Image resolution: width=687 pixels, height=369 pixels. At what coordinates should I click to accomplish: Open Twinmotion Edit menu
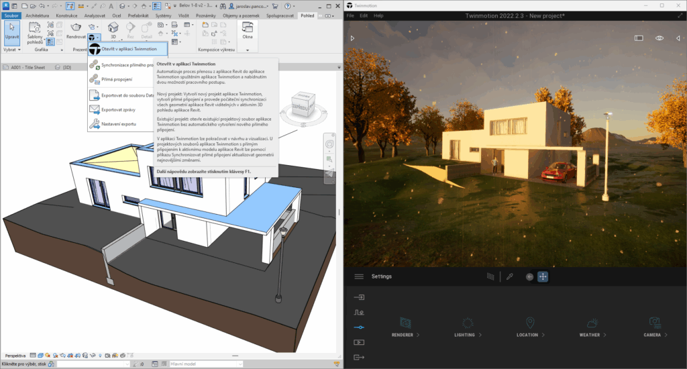364,15
